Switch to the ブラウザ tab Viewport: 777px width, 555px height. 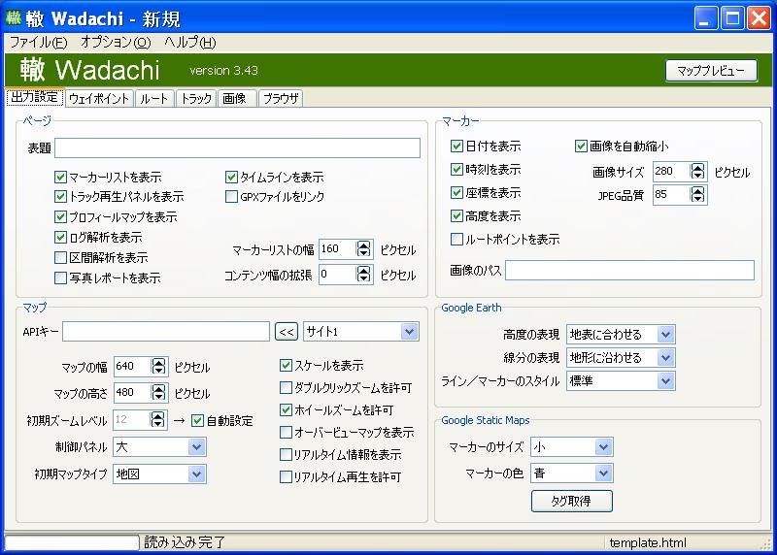pyautogui.click(x=281, y=99)
